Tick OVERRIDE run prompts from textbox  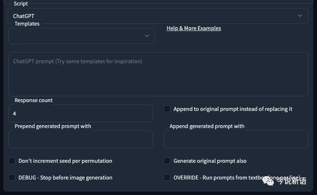click(x=167, y=177)
